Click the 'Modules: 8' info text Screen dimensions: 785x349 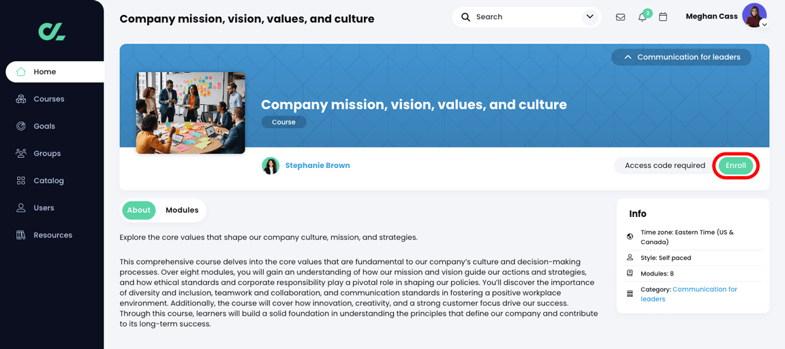657,273
